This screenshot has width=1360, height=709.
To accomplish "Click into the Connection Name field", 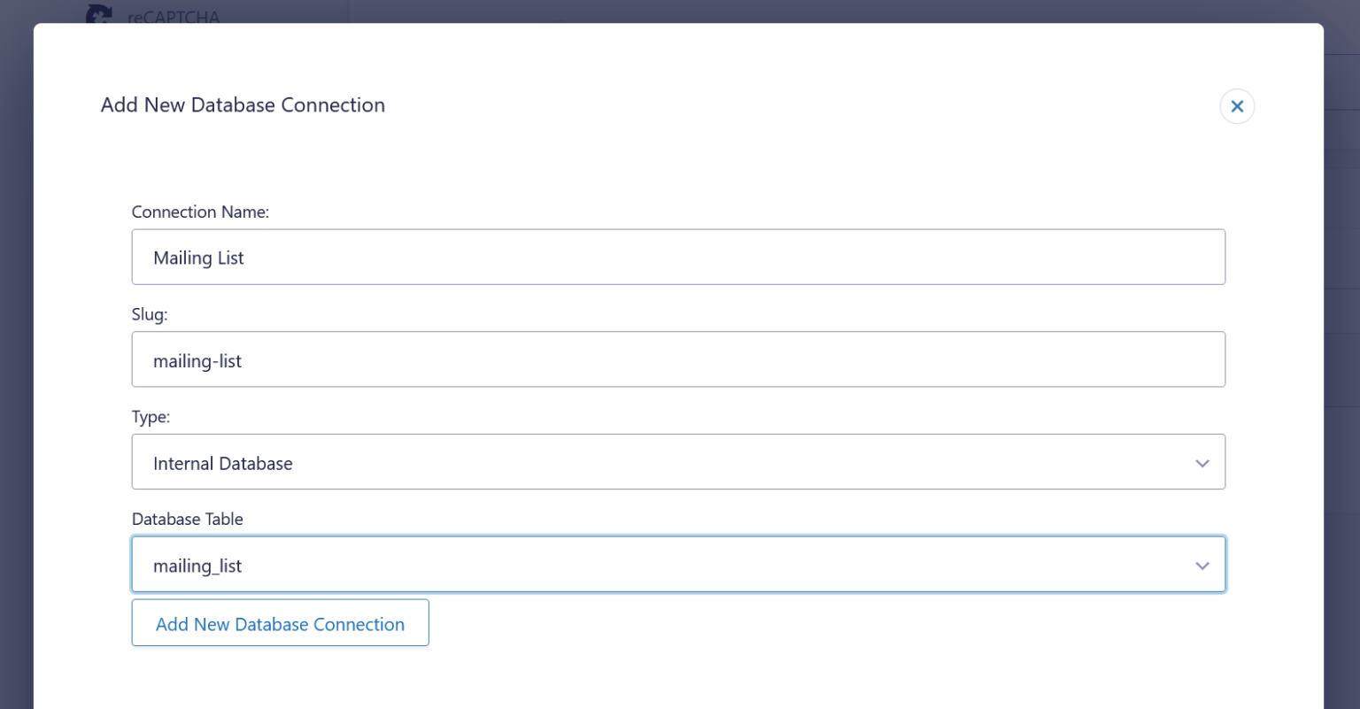I will pyautogui.click(x=678, y=257).
